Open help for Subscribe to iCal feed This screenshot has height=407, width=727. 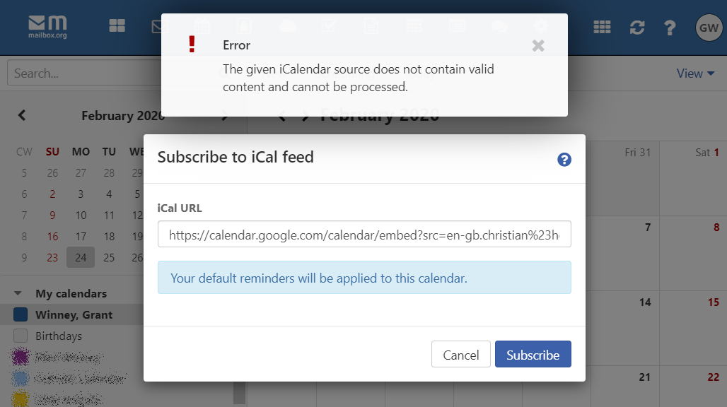click(564, 160)
